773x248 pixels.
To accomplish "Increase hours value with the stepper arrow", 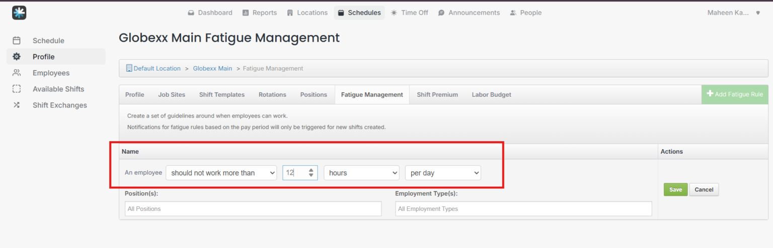I will 311,170.
